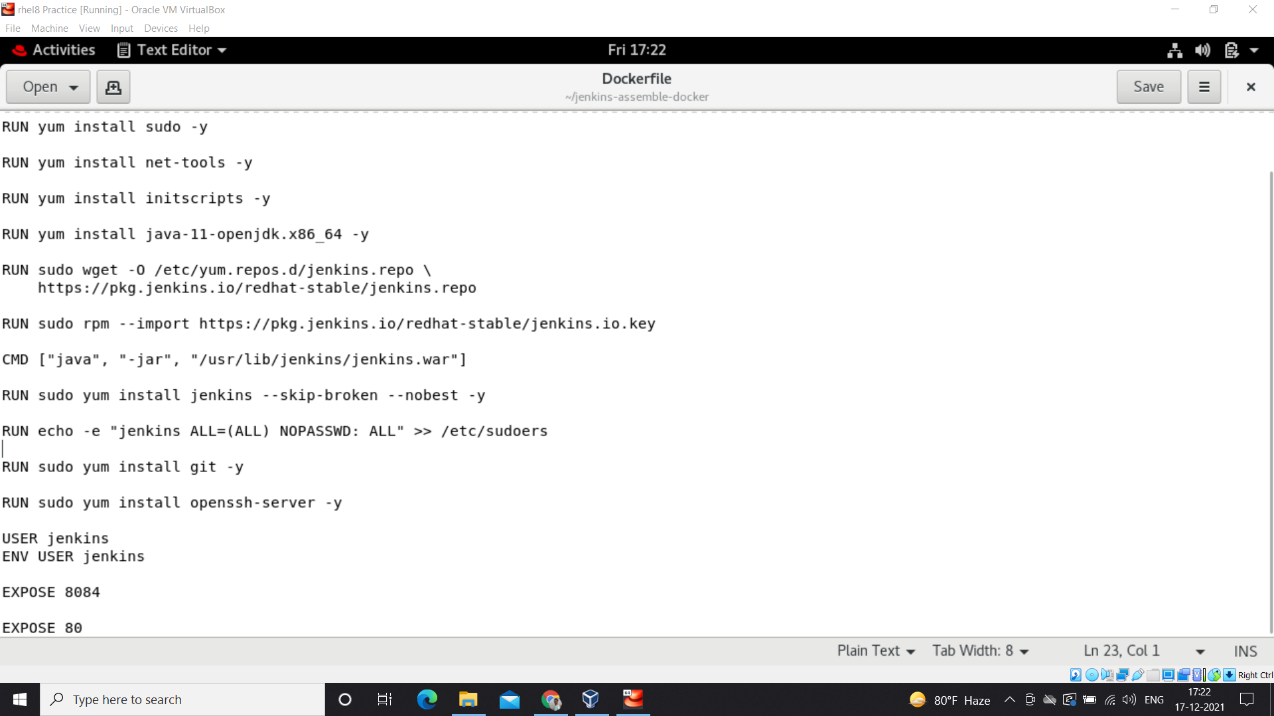Open the Devices menu in VirtualBox
The height and width of the screenshot is (716, 1274).
coord(161,28)
